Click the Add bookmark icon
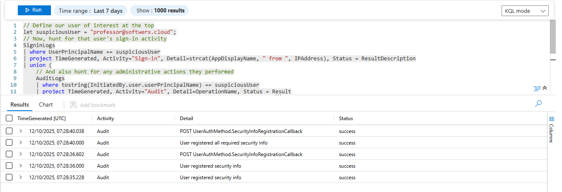The width and height of the screenshot is (562, 192). (x=73, y=105)
